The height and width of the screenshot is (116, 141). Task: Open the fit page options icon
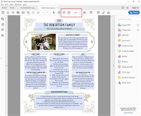[85, 13]
